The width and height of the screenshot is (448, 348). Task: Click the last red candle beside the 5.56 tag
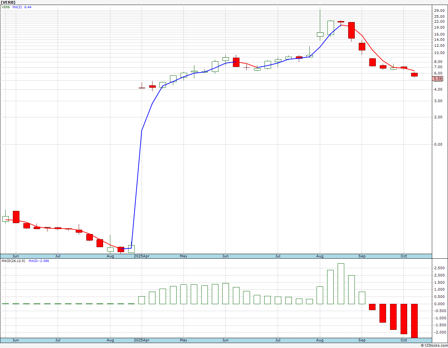414,75
